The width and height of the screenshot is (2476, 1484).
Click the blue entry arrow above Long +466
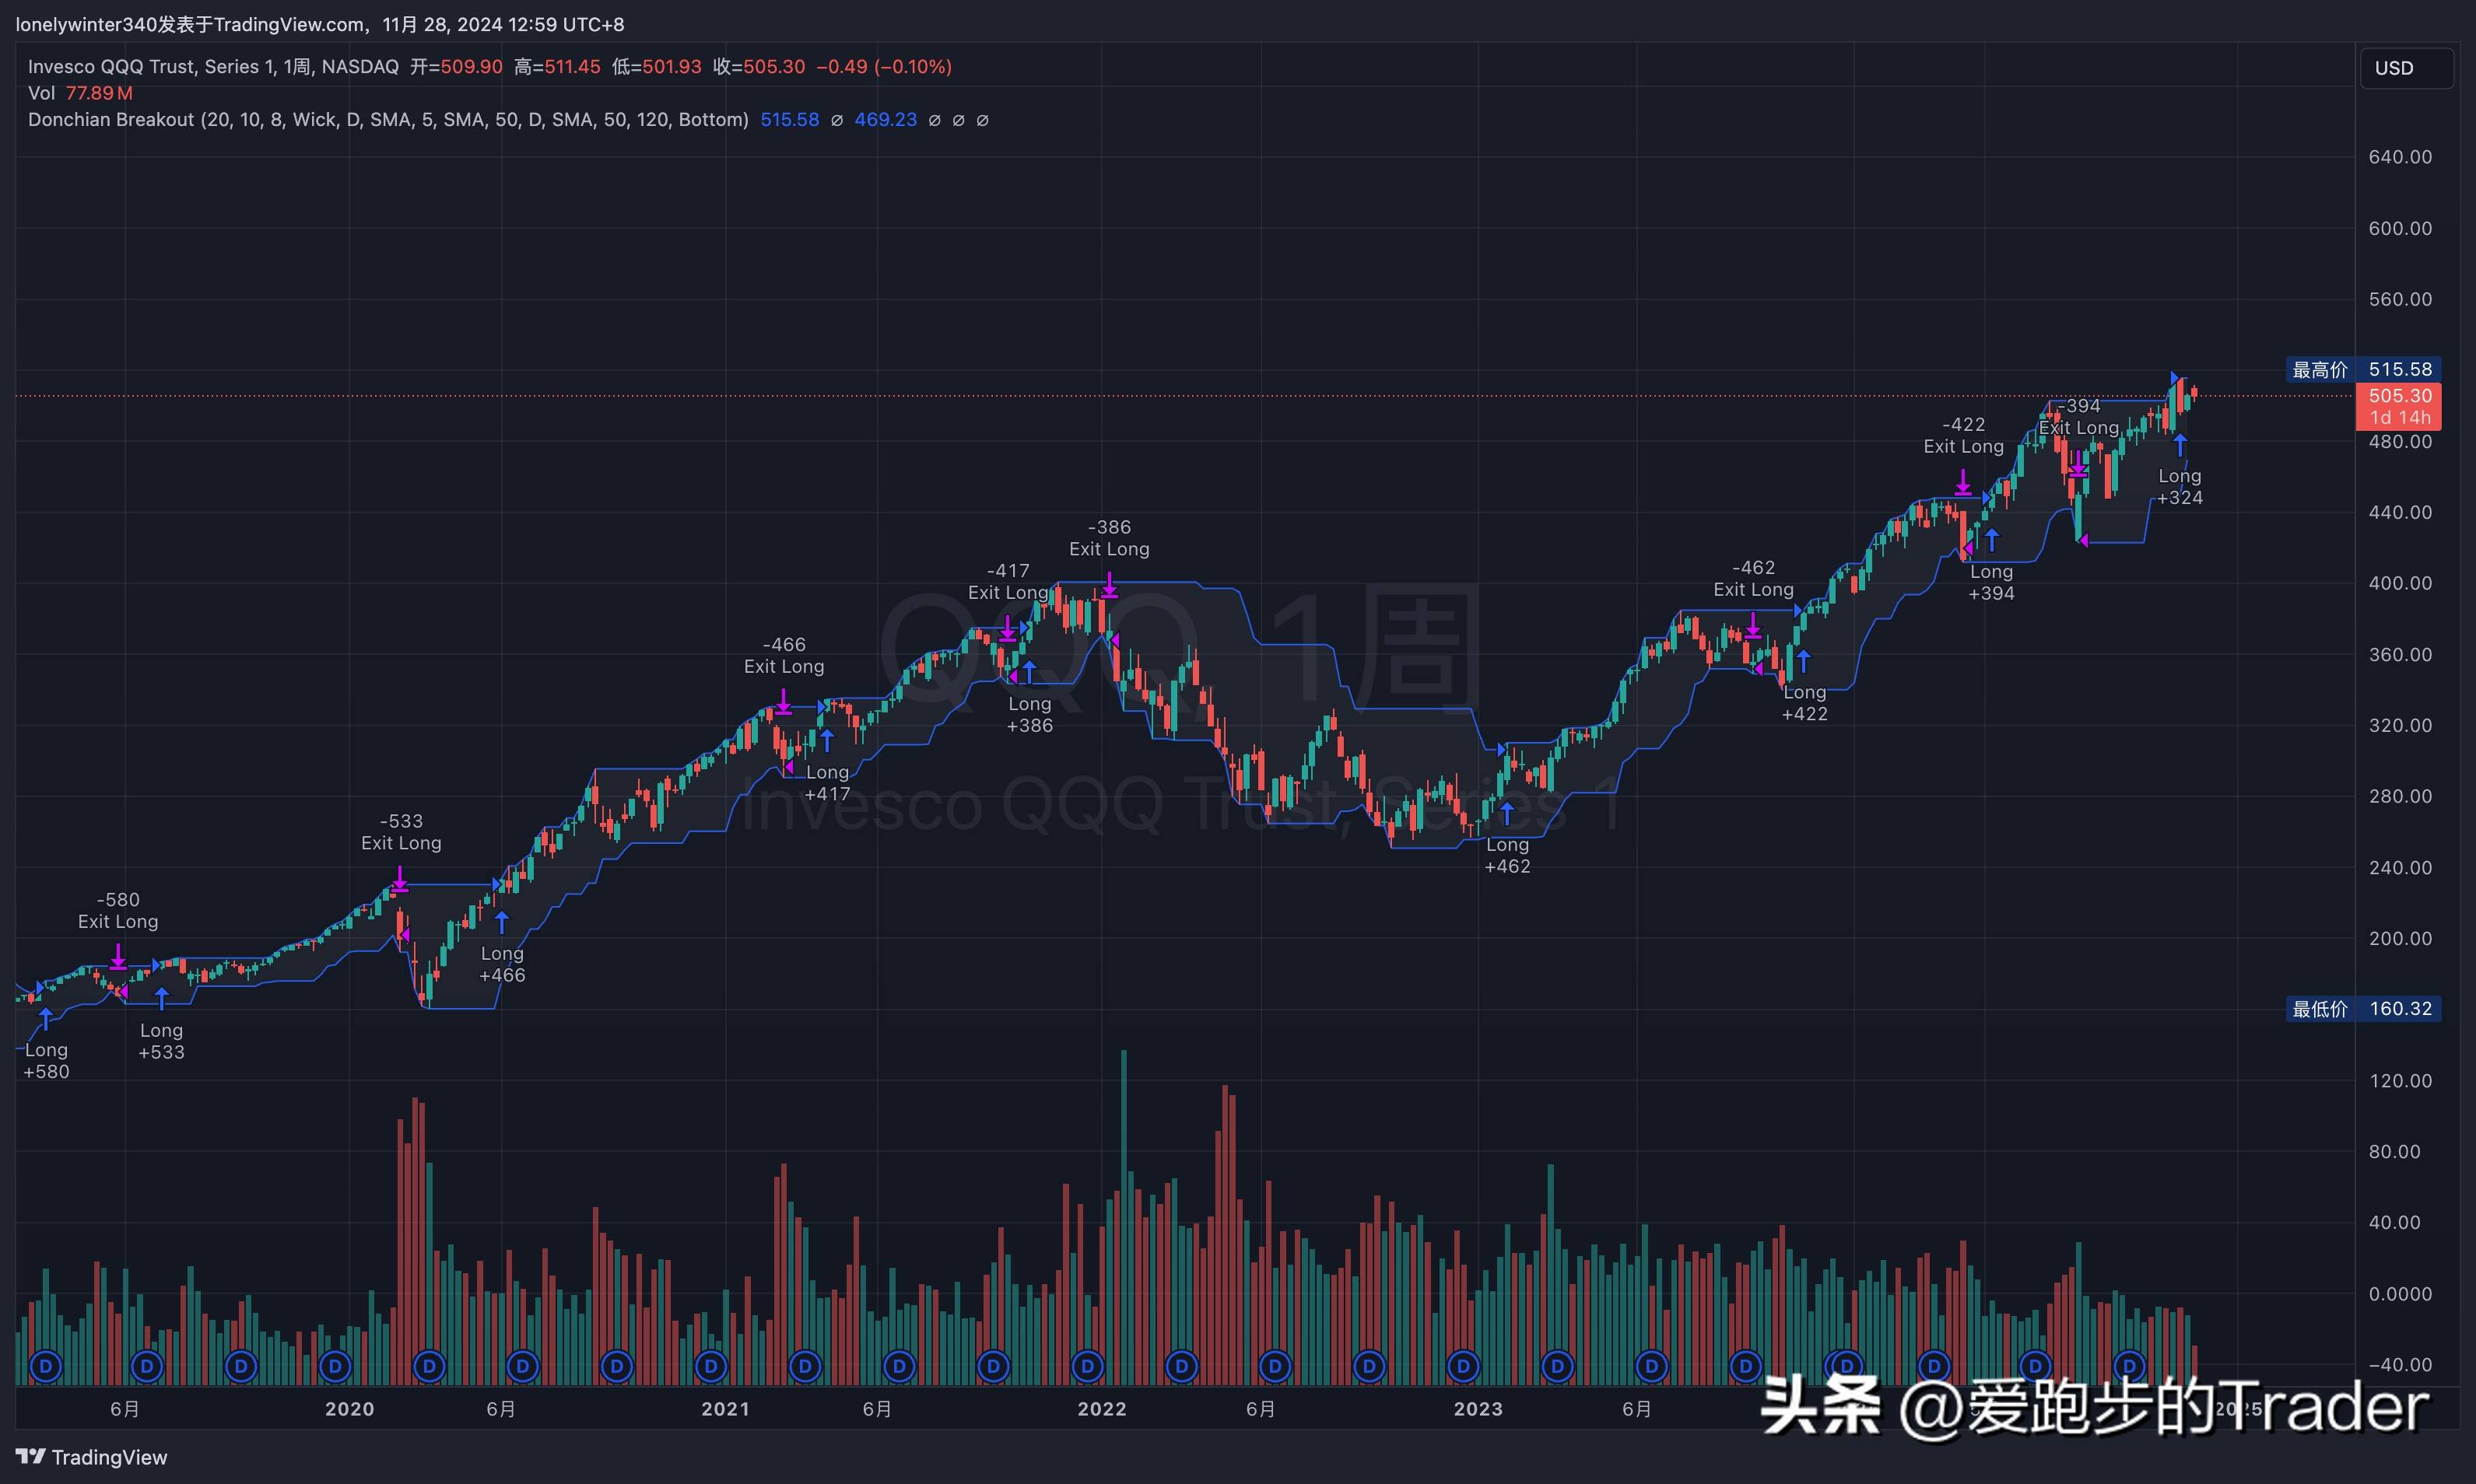(502, 921)
